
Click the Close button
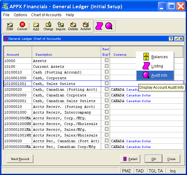[171, 159]
